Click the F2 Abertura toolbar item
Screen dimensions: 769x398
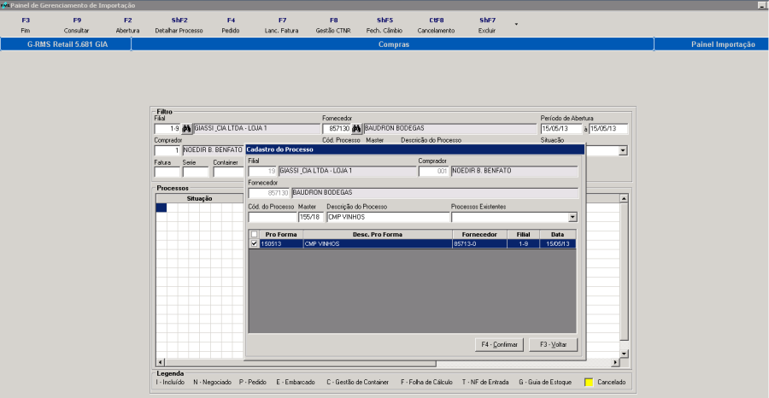[x=127, y=25]
